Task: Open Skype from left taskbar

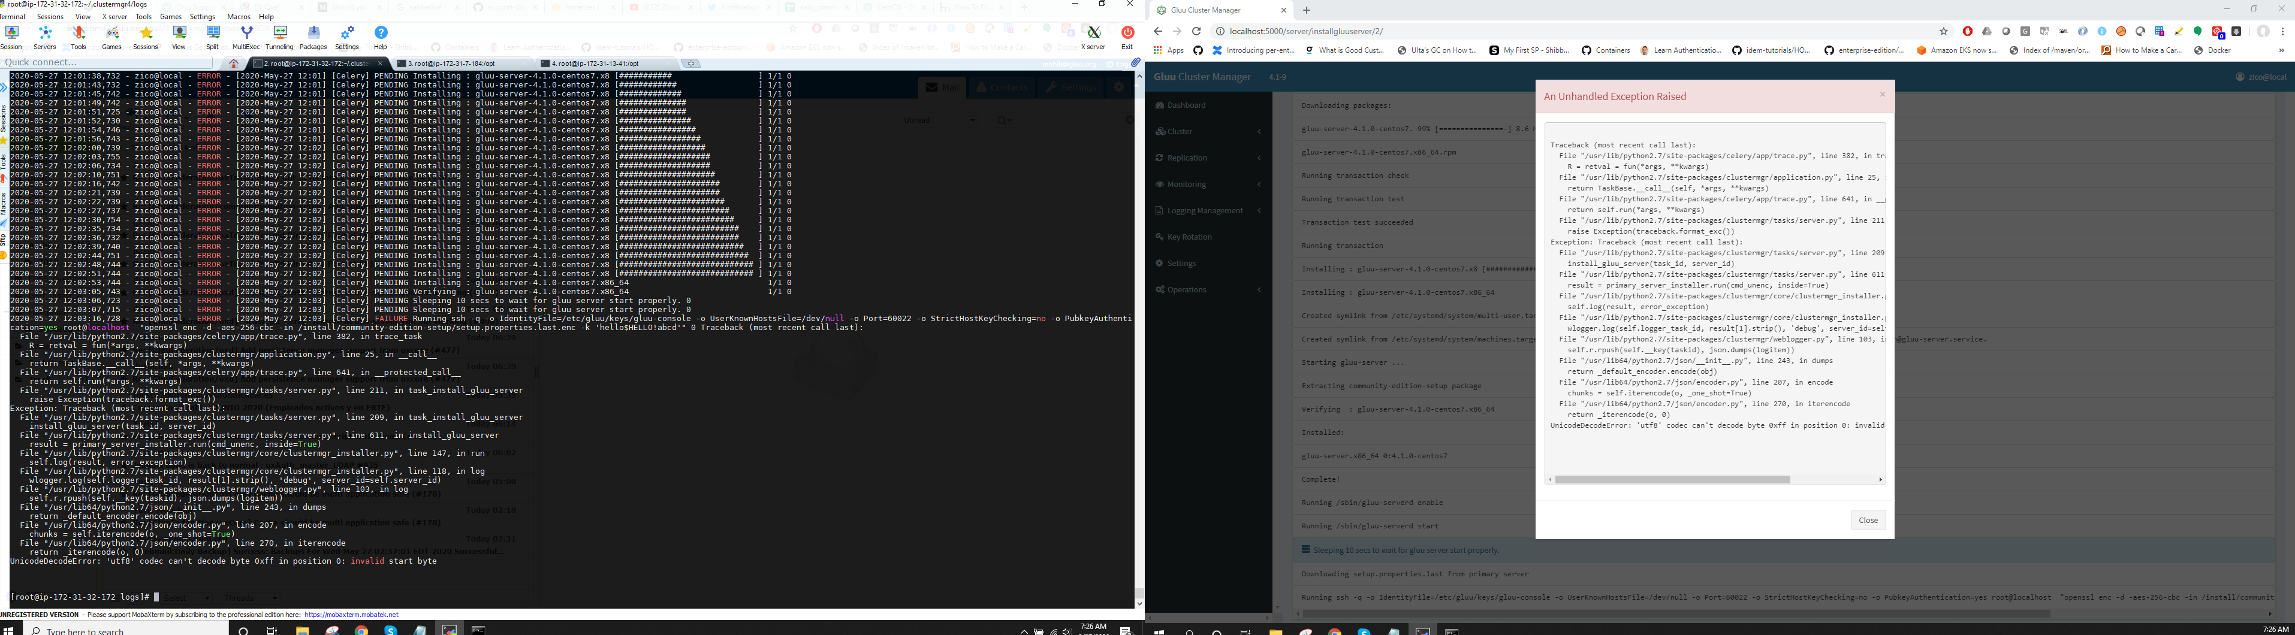Action: [390, 631]
